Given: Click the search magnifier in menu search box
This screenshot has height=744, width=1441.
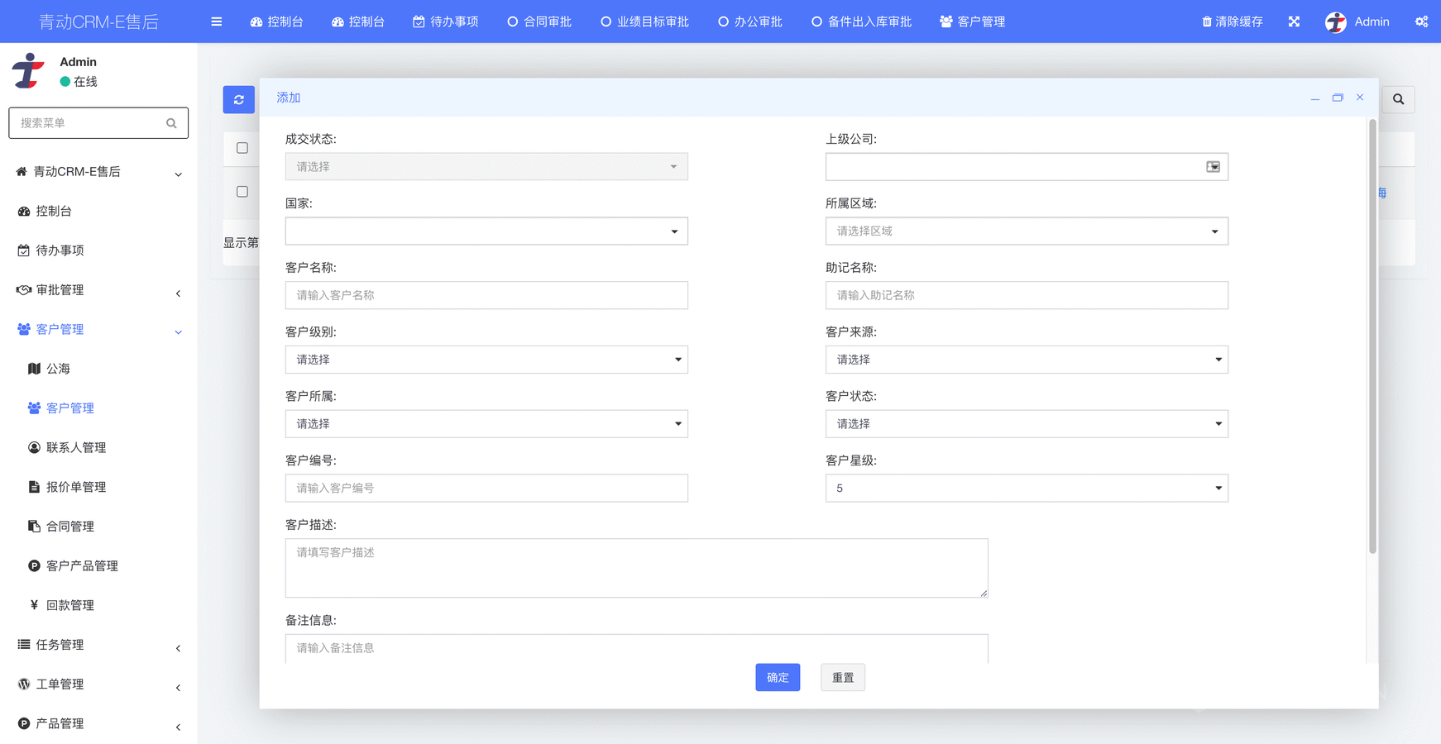Looking at the screenshot, I should point(171,123).
